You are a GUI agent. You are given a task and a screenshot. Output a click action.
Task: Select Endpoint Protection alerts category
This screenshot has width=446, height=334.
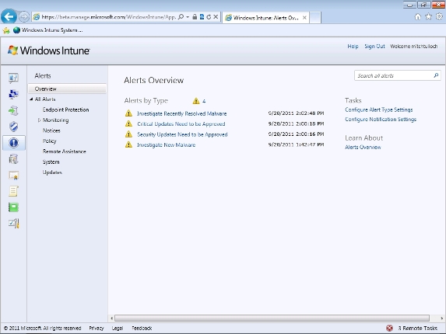(65, 110)
